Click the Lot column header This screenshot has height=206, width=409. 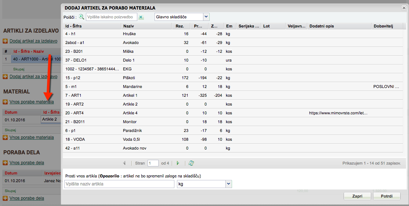(x=274, y=26)
